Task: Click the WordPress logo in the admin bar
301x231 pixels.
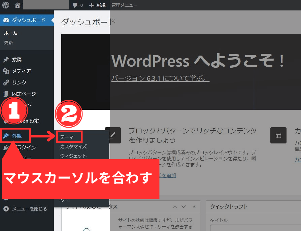Action: click(x=6, y=5)
